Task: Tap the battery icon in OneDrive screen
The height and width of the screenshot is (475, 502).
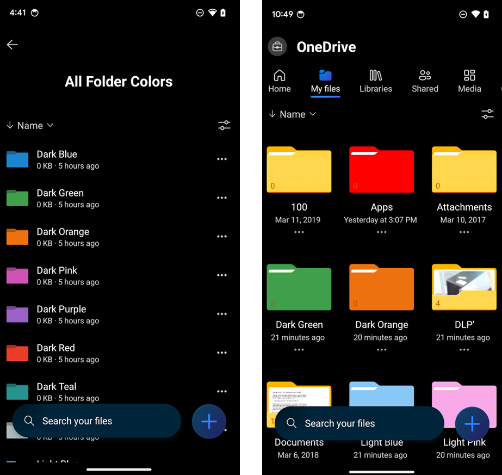Action: point(486,14)
